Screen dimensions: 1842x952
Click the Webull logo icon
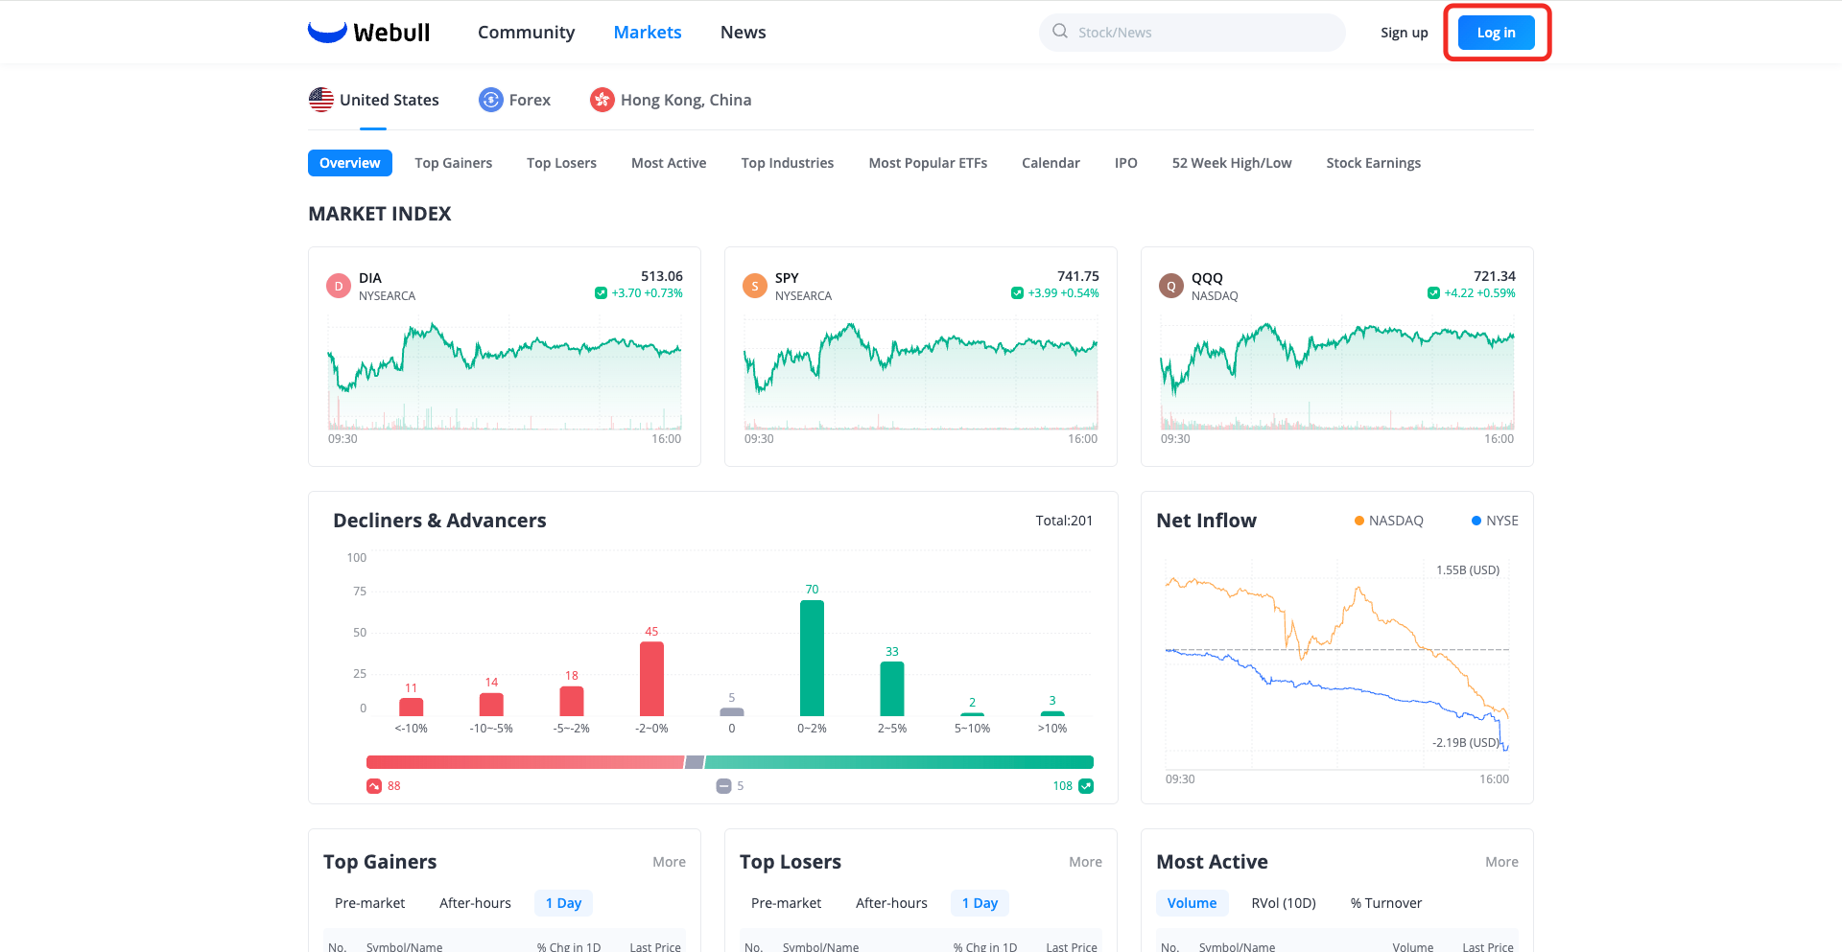pyautogui.click(x=327, y=32)
